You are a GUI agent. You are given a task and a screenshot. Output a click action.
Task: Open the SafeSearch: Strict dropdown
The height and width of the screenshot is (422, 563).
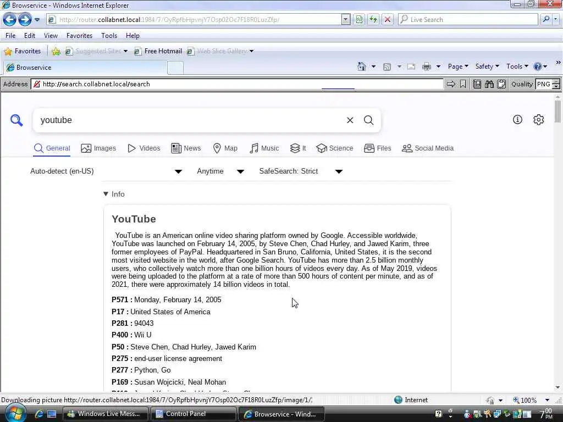coord(301,171)
